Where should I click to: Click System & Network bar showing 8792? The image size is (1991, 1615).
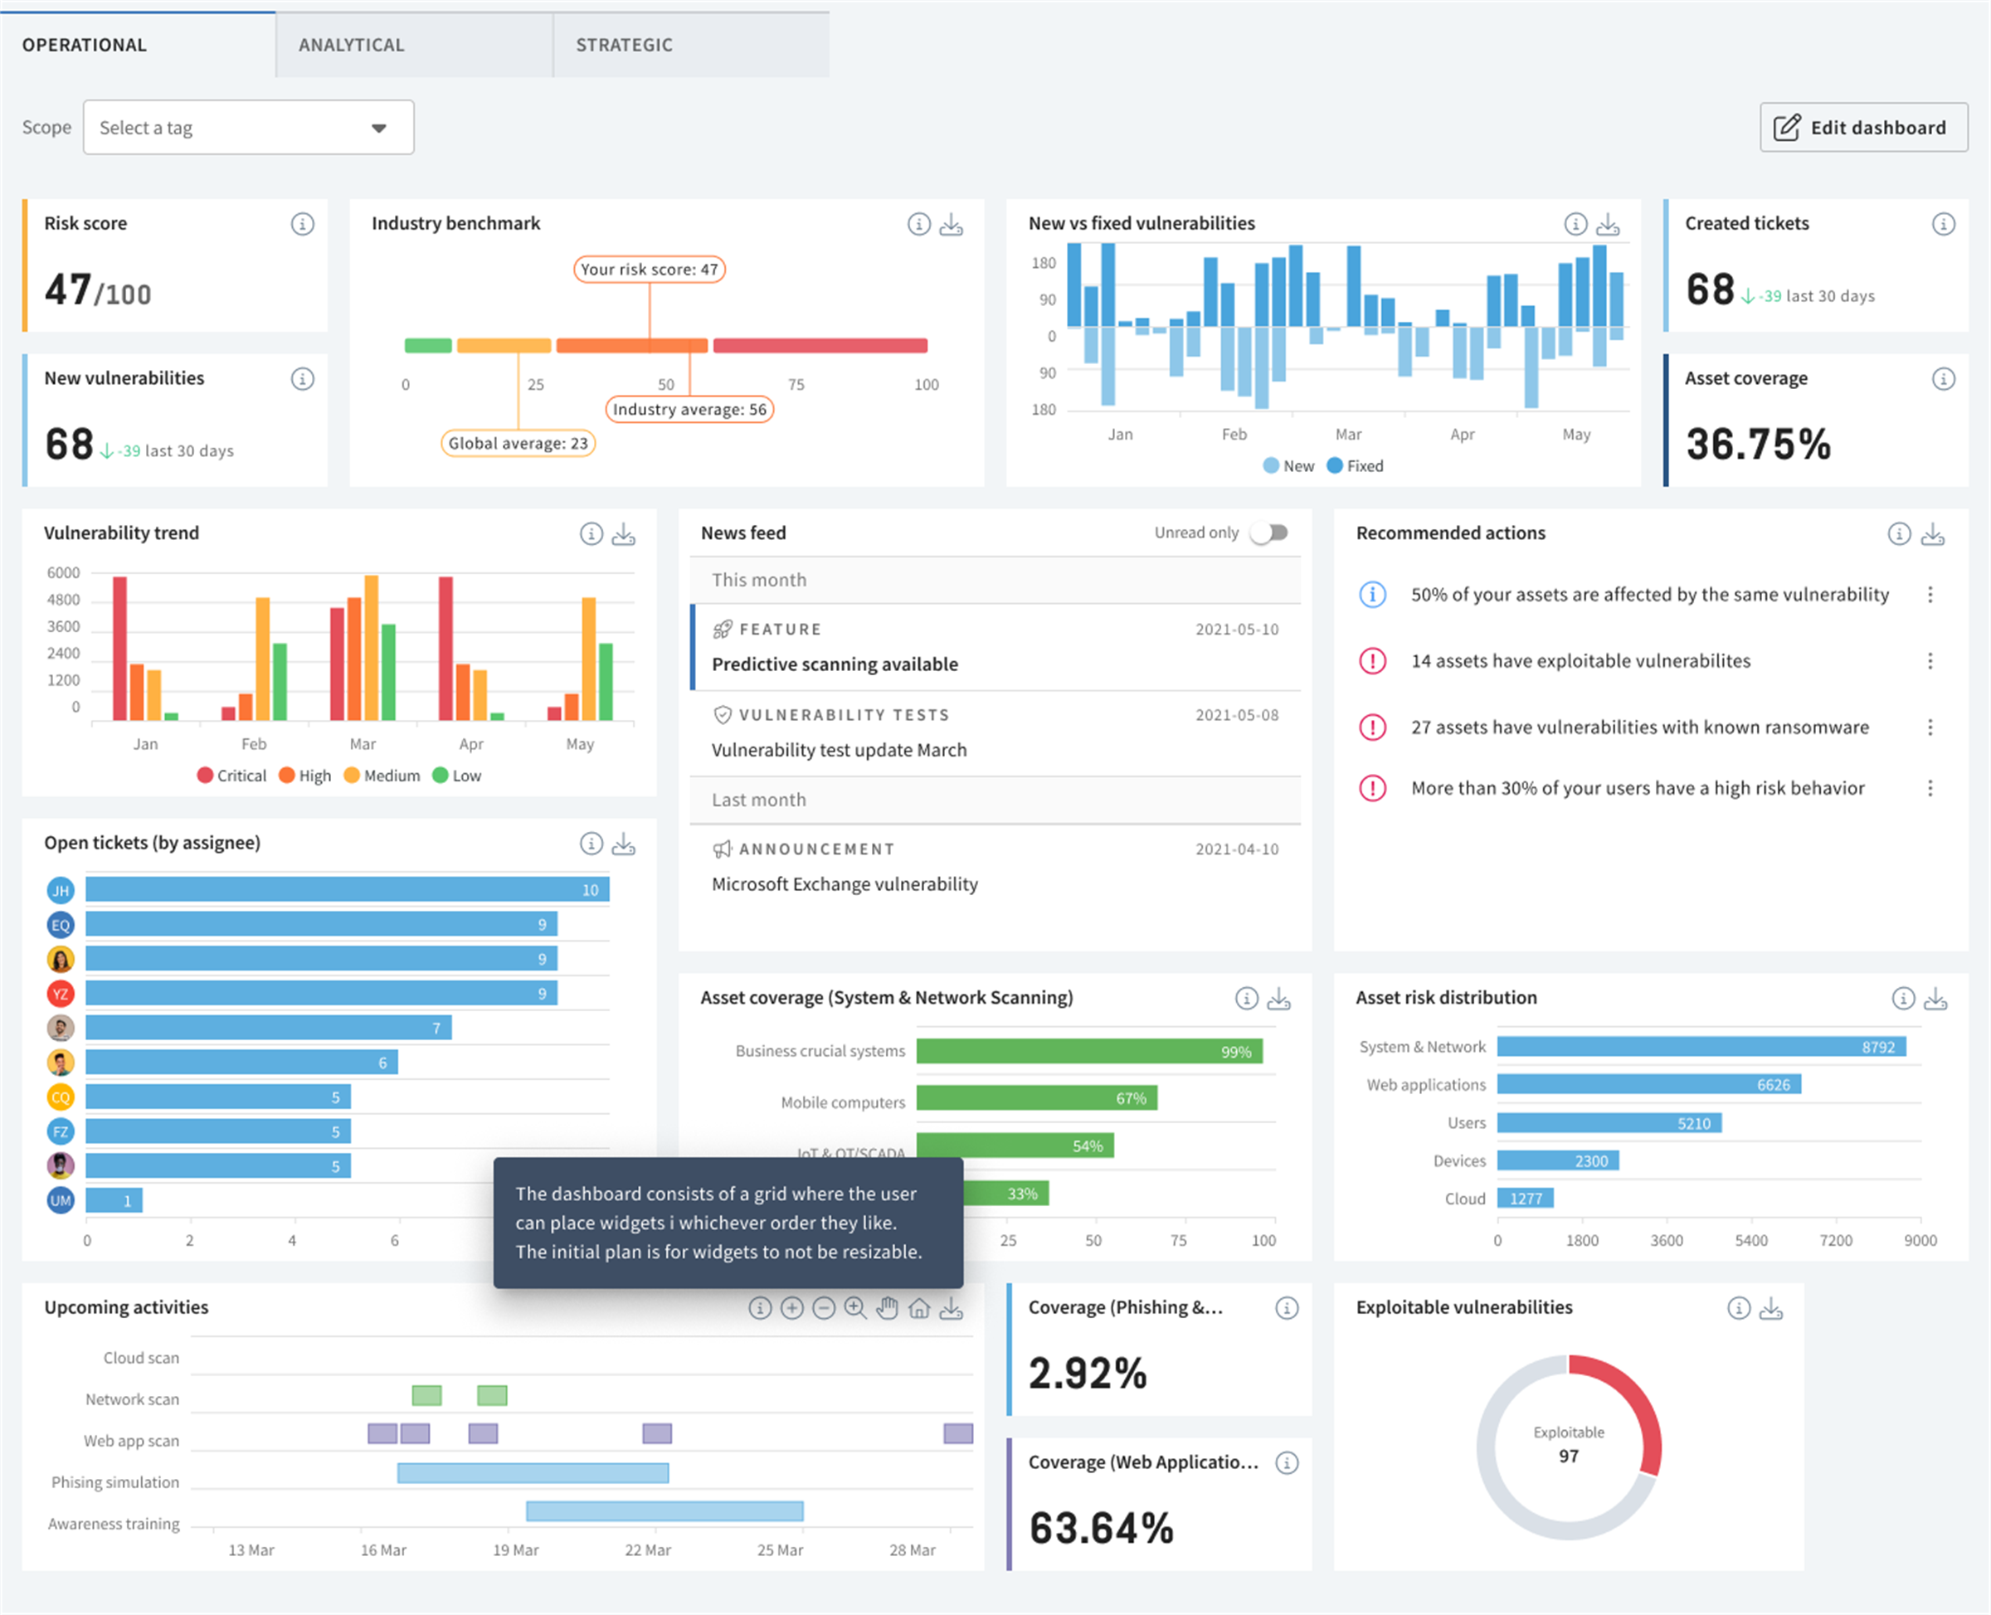(1703, 1048)
